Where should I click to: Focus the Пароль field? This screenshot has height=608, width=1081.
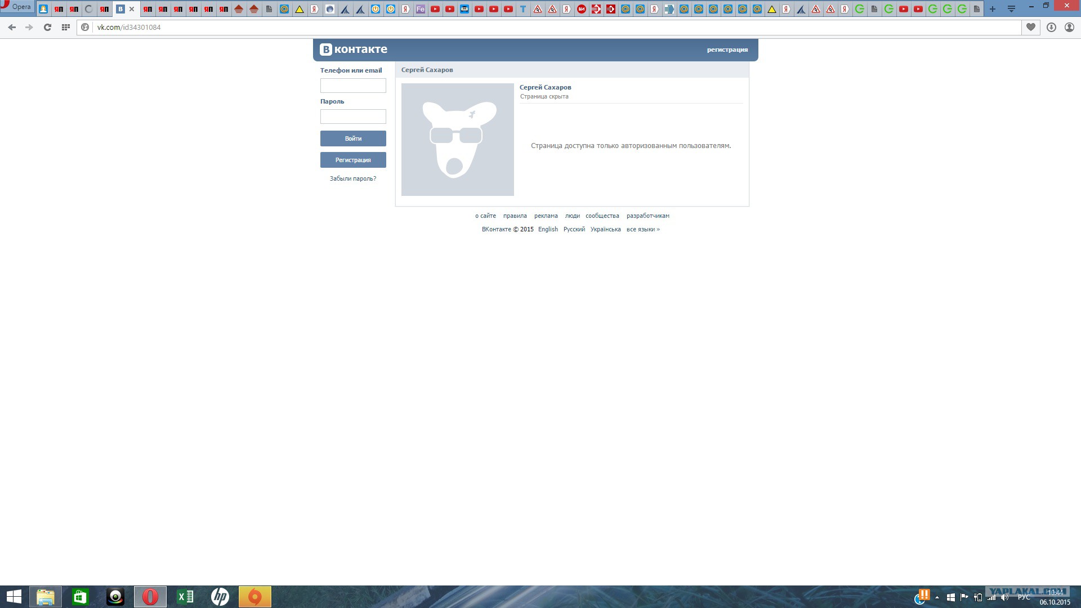(x=353, y=117)
